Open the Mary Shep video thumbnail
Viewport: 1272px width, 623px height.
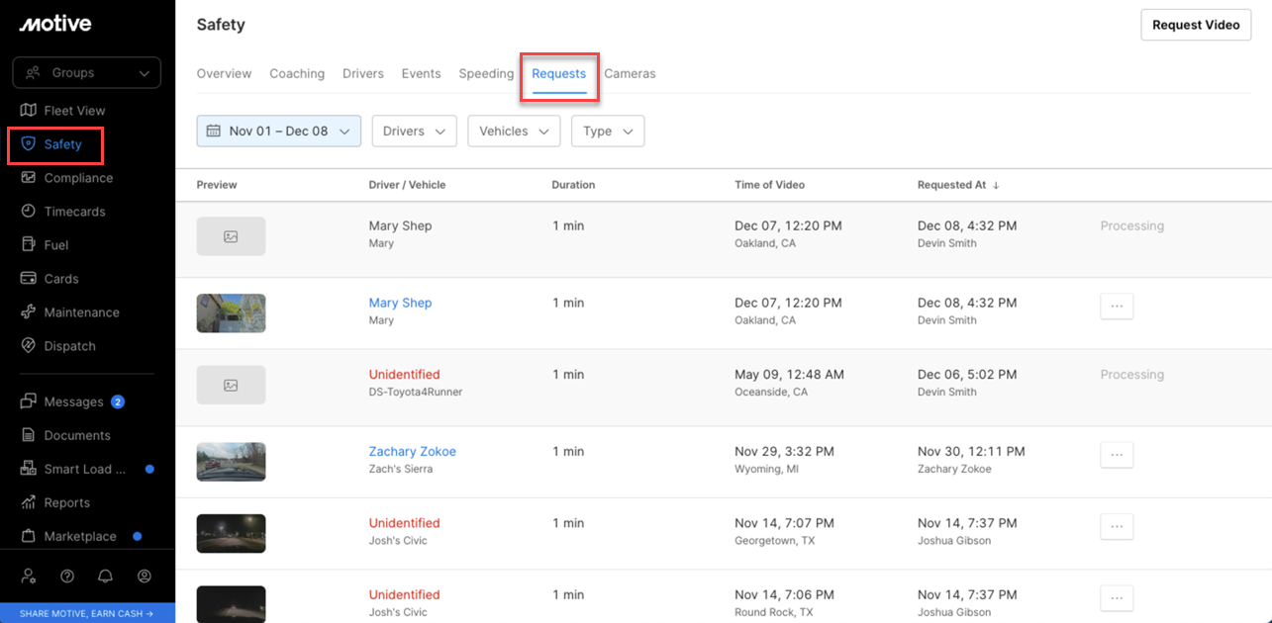click(231, 312)
